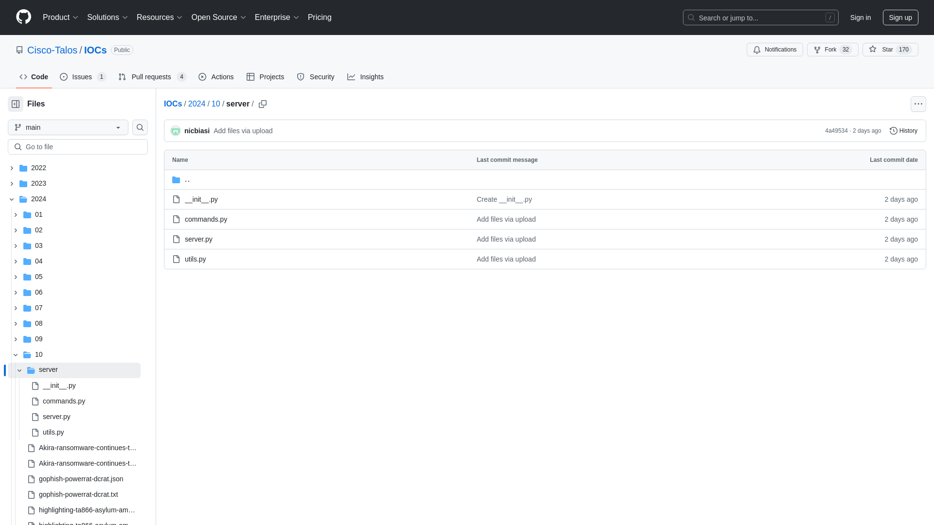Switch to the Code tab
934x525 pixels.
point(34,77)
